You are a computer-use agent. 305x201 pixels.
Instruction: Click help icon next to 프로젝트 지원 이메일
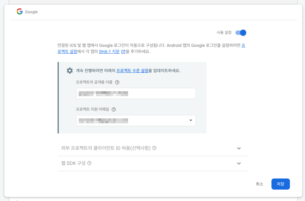(114, 109)
